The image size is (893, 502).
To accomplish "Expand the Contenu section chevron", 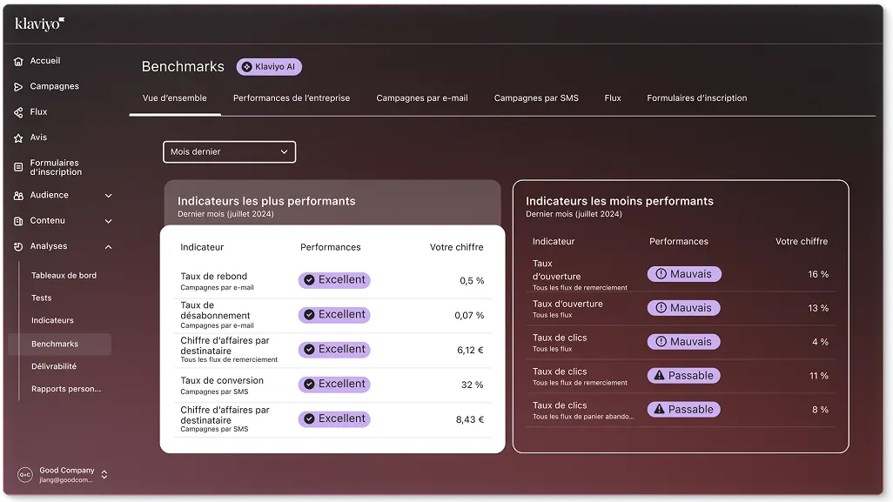I will [x=108, y=221].
